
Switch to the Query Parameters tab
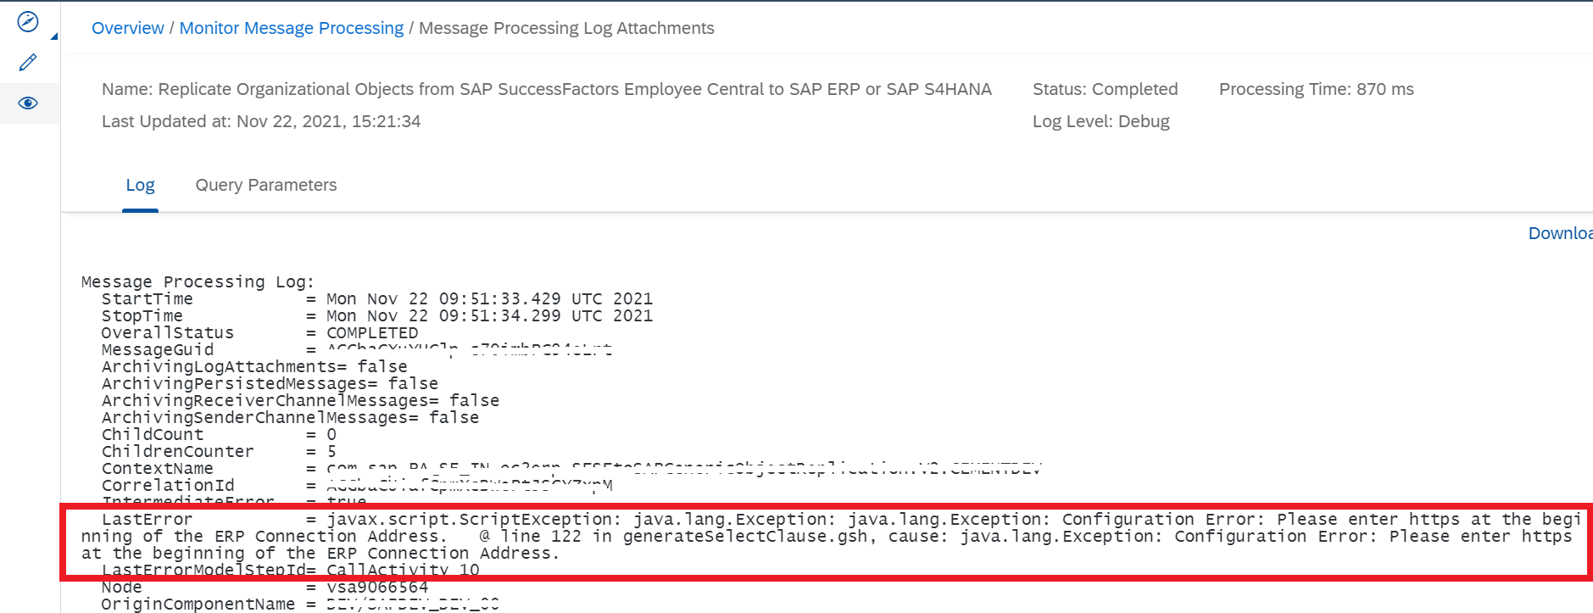(x=266, y=185)
